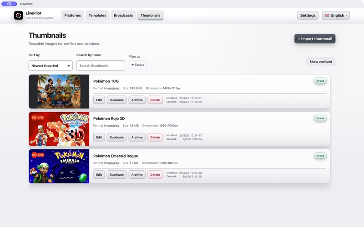Click the In use badge on Pokémon TCG
The width and height of the screenshot is (364, 227).
(320, 81)
